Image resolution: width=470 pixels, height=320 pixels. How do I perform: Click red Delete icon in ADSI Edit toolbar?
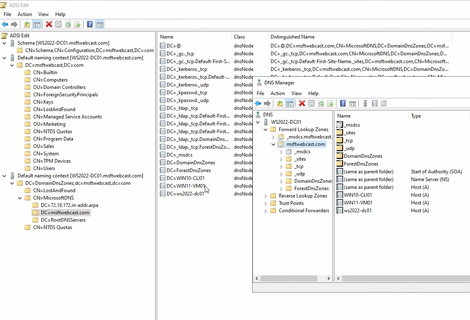click(x=49, y=24)
